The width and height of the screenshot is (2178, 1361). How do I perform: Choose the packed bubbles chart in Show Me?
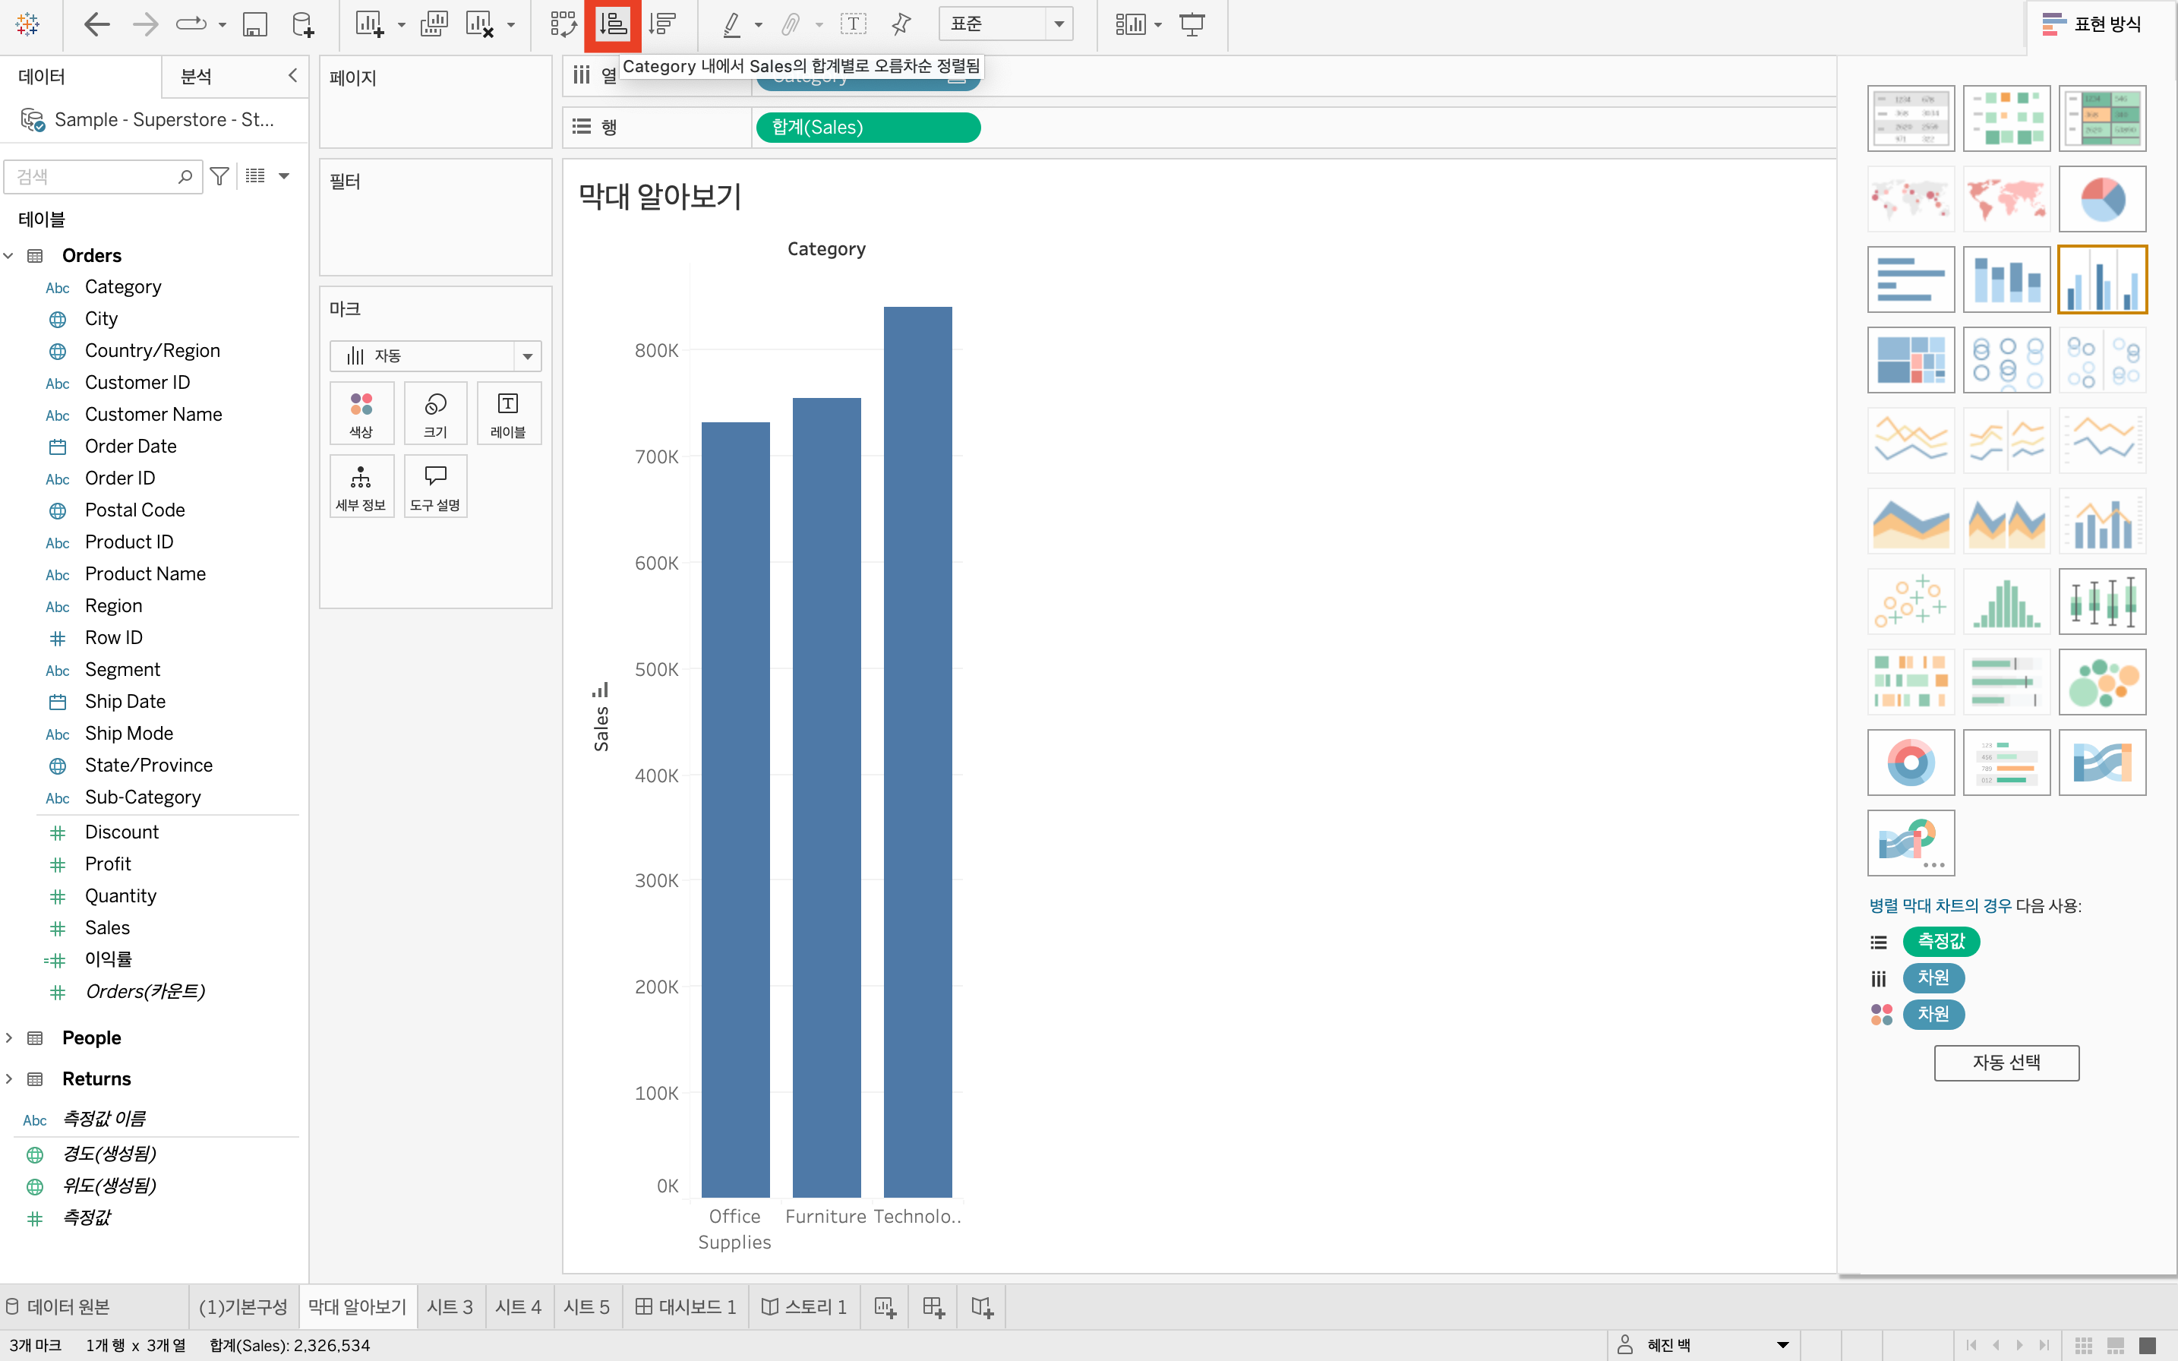tap(2101, 682)
